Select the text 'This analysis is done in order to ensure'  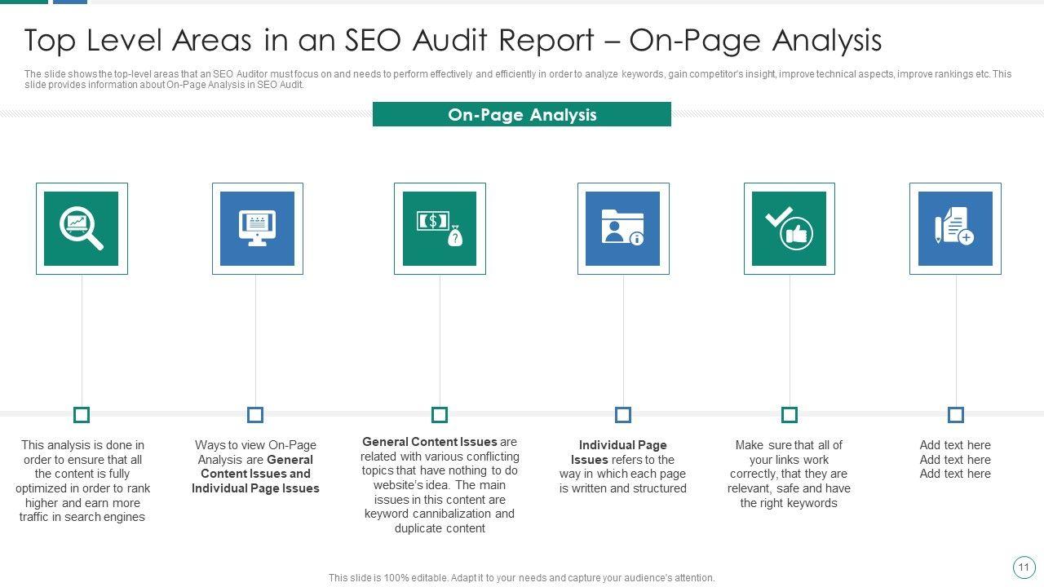tap(82, 481)
